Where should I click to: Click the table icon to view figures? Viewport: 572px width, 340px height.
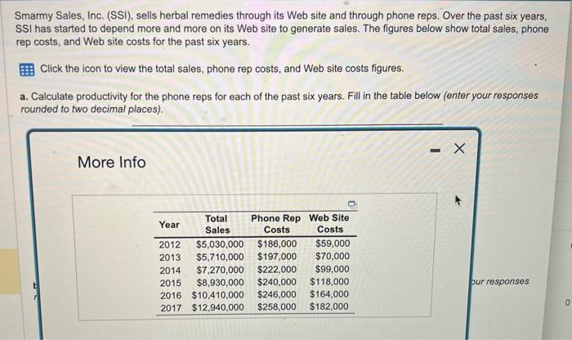pos(27,68)
